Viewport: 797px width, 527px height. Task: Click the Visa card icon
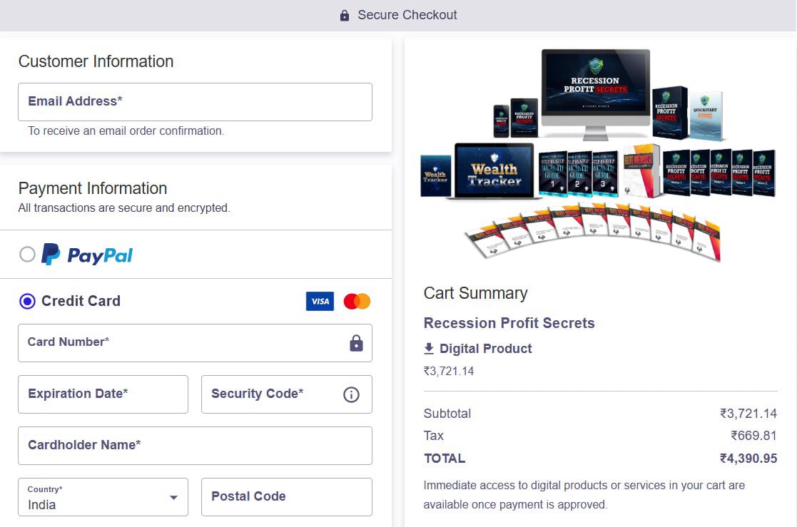(x=320, y=302)
